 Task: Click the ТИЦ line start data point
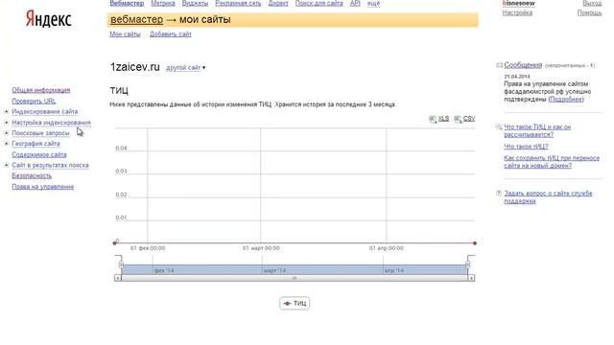point(115,243)
